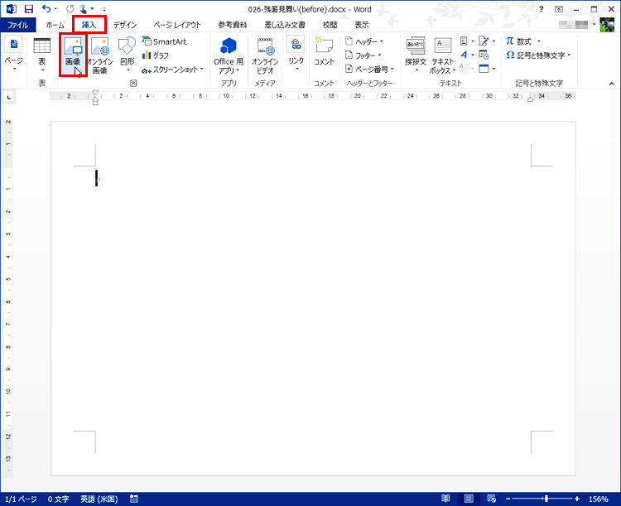Click the 1/1 ページ page indicator

pyautogui.click(x=21, y=499)
